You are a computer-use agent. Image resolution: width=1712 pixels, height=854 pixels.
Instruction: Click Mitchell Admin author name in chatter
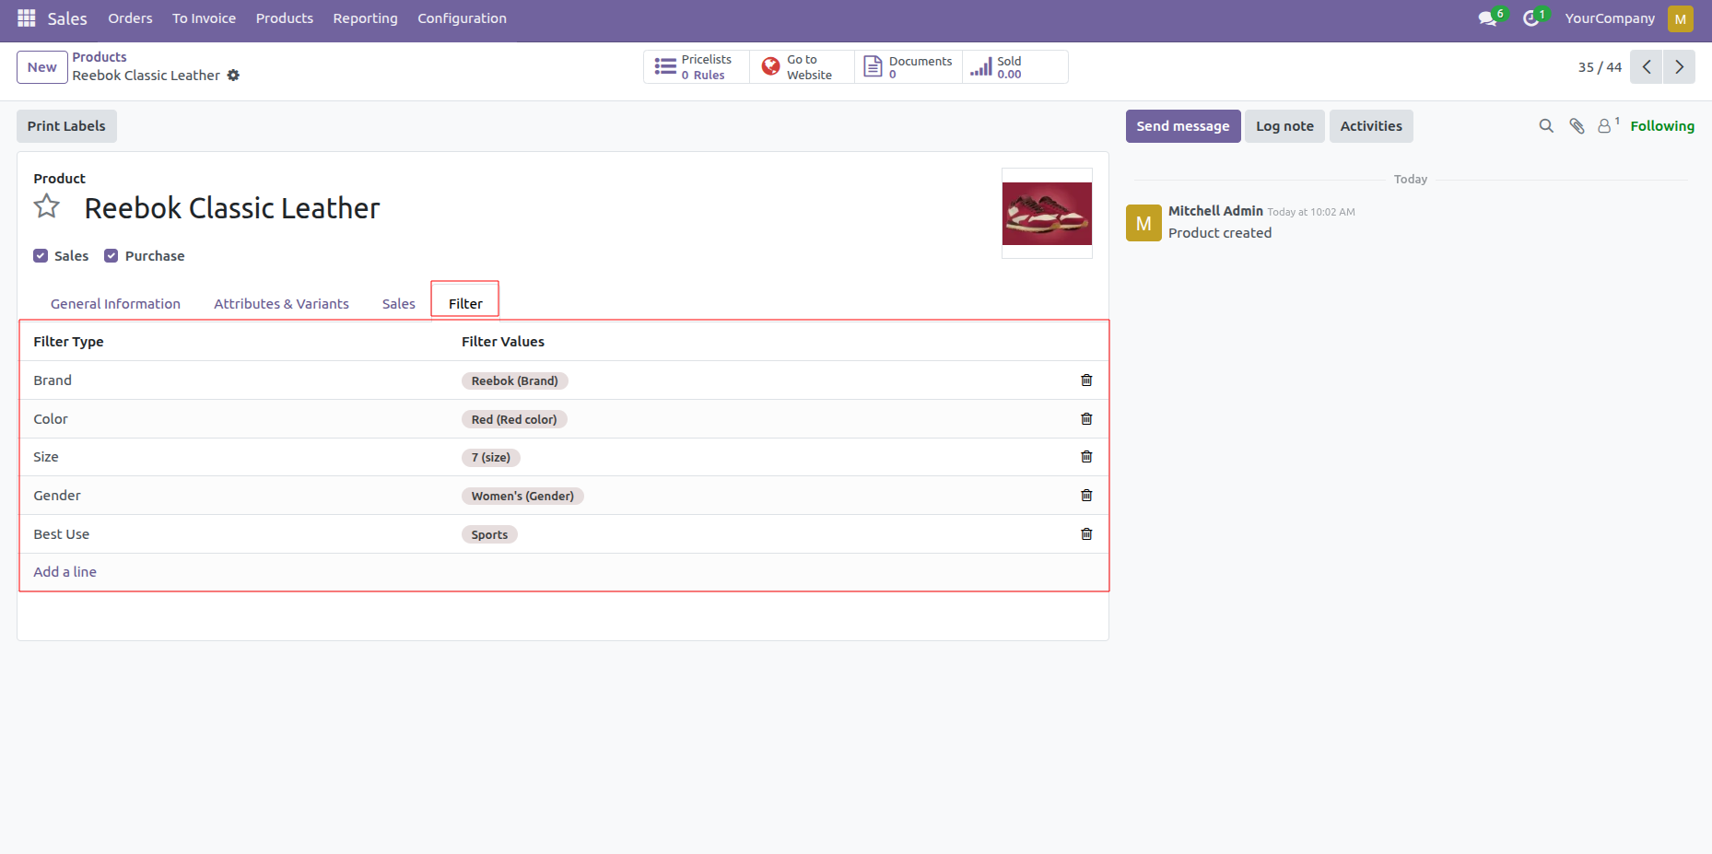point(1215,211)
